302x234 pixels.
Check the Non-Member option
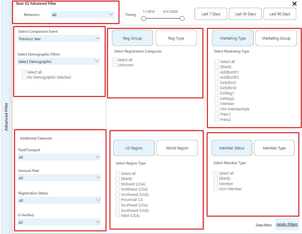[x=216, y=189]
